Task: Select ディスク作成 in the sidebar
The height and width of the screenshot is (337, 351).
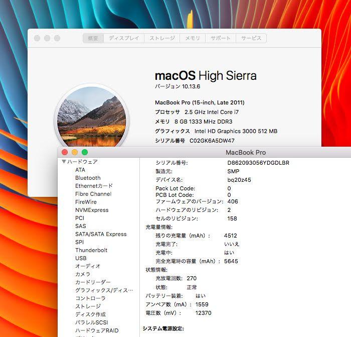Action: [x=90, y=314]
